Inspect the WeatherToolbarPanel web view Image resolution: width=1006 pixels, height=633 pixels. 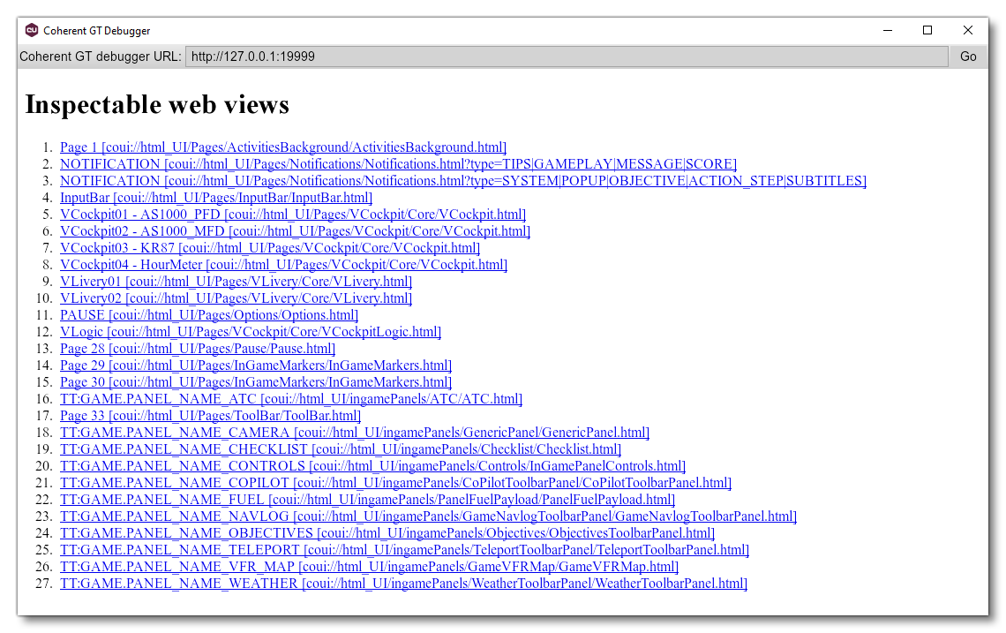click(x=402, y=583)
